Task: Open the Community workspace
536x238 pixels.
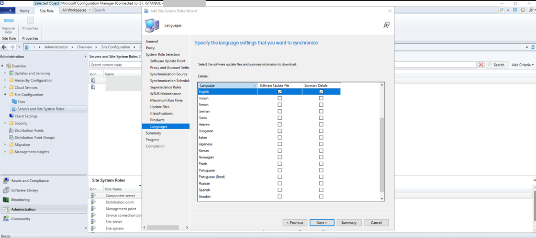Action: pos(20,219)
